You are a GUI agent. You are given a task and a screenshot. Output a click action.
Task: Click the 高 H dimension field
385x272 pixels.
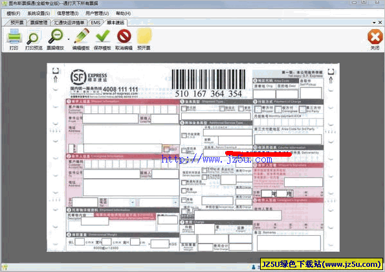coord(135,242)
